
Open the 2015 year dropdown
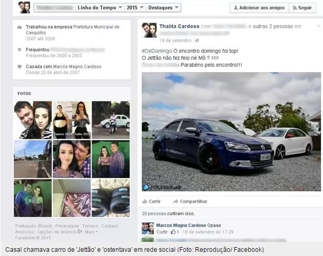(x=135, y=8)
